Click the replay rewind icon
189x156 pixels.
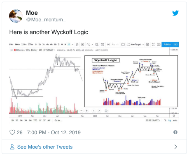pos(108,44)
